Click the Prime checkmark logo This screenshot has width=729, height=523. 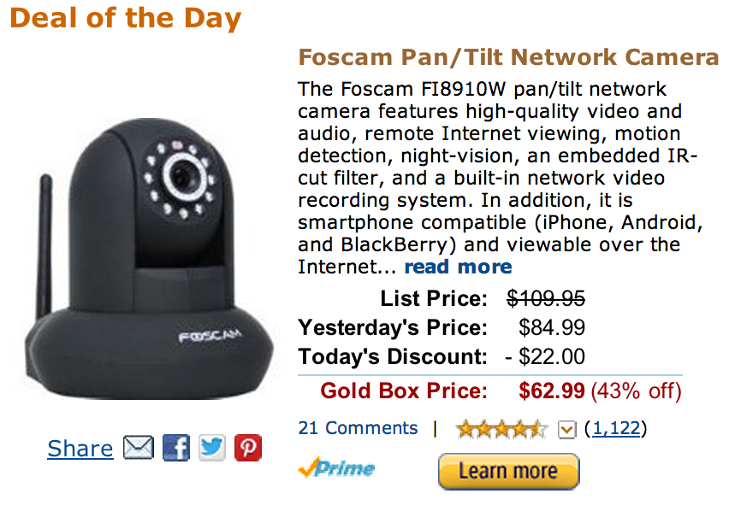click(x=336, y=468)
